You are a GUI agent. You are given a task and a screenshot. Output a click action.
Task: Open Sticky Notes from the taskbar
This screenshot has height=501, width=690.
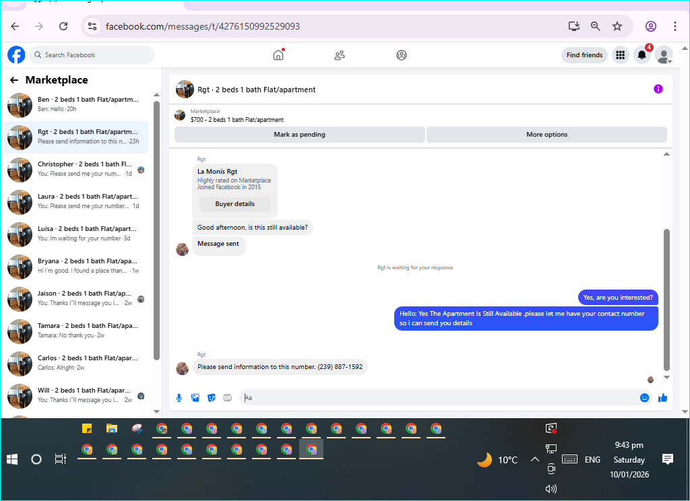(x=87, y=428)
